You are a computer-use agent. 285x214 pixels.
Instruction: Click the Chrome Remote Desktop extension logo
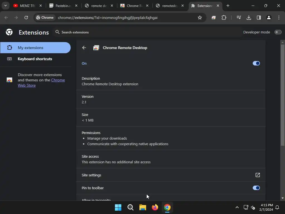[96, 48]
